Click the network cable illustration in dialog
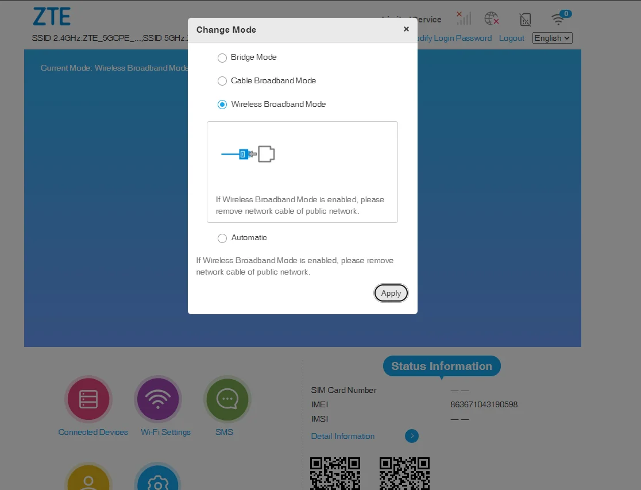The height and width of the screenshot is (490, 641). pyautogui.click(x=248, y=154)
